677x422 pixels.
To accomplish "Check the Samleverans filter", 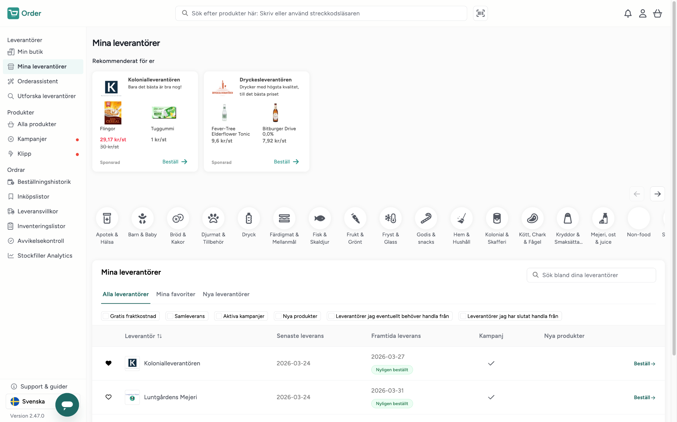I will (x=170, y=316).
